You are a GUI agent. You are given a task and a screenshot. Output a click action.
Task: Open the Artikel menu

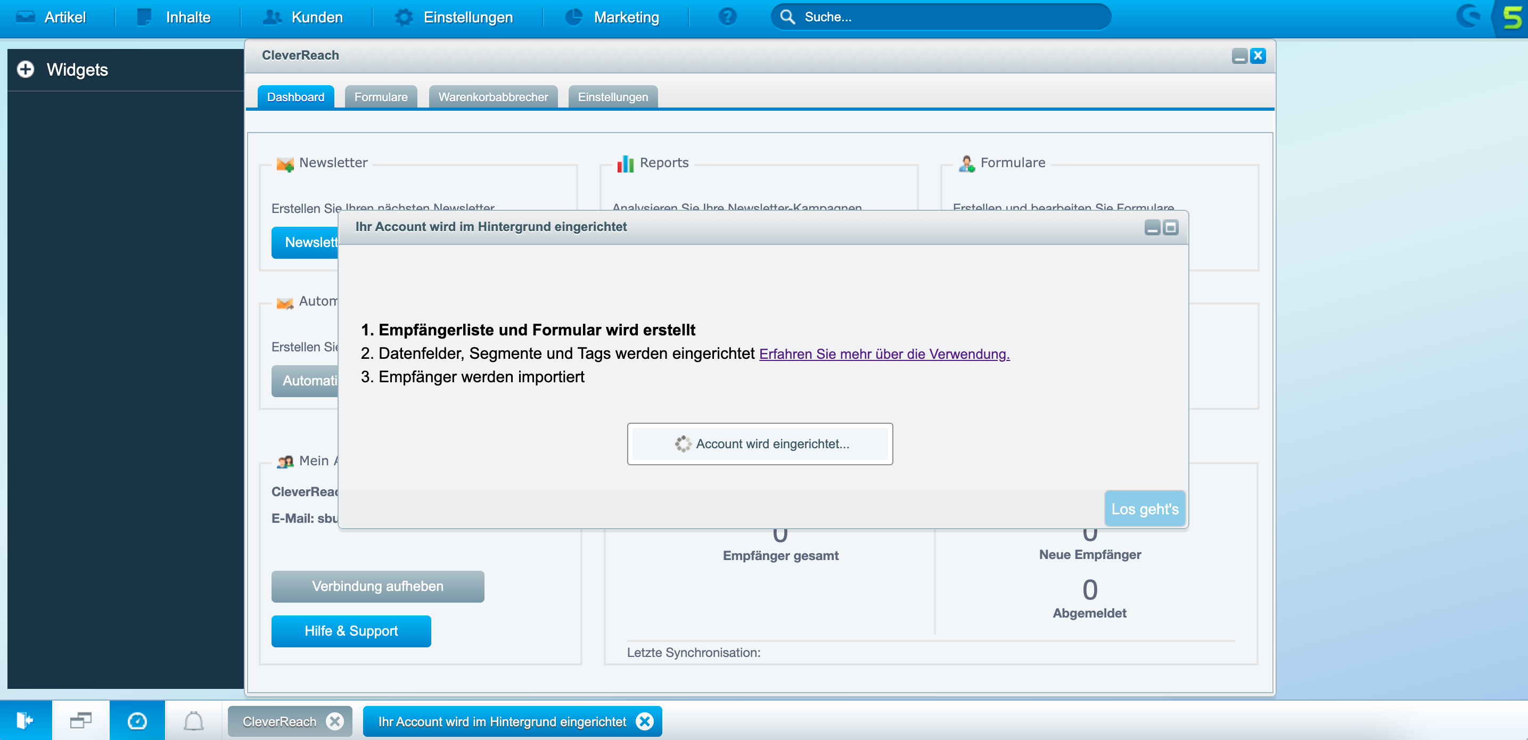point(51,17)
